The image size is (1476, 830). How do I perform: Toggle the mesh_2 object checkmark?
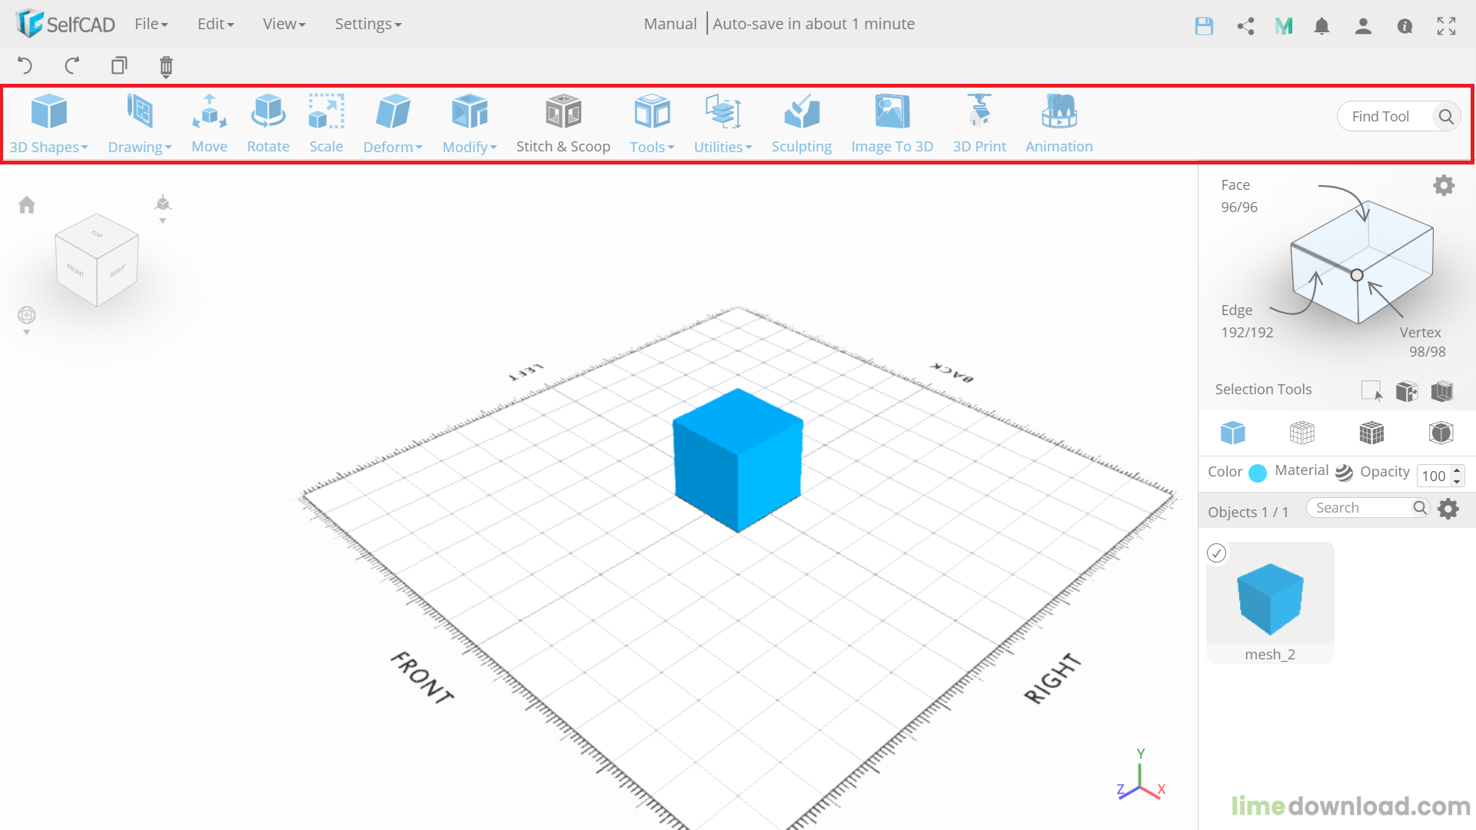click(1216, 553)
